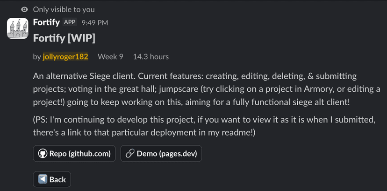
Task: Click the "Week 9" label
Action: click(x=110, y=57)
